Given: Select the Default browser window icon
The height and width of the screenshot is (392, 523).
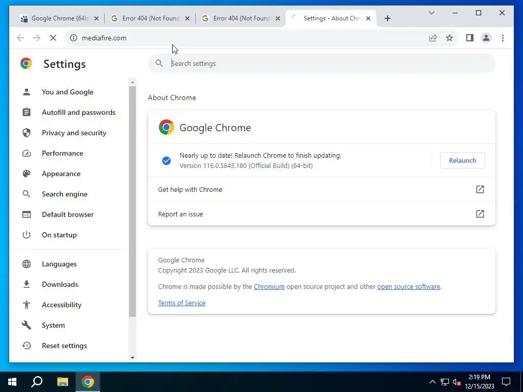Looking at the screenshot, I should [27, 214].
